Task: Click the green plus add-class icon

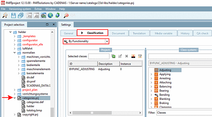Action: [x=113, y=56]
